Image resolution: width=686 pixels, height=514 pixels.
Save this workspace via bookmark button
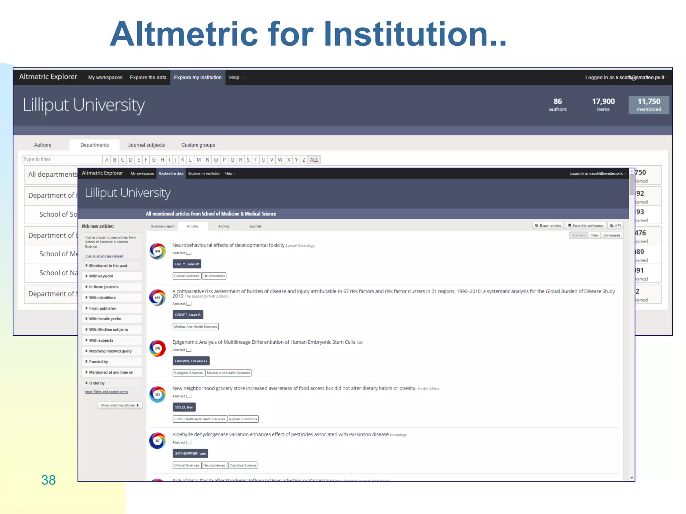point(586,226)
